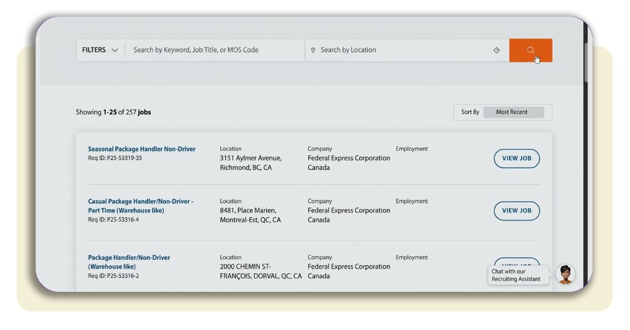Open Seasonal Package Handler Non-Driver listing
Image resolution: width=630 pixels, height=330 pixels.
[x=142, y=149]
